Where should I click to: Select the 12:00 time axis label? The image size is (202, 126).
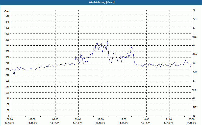click(x=100, y=119)
